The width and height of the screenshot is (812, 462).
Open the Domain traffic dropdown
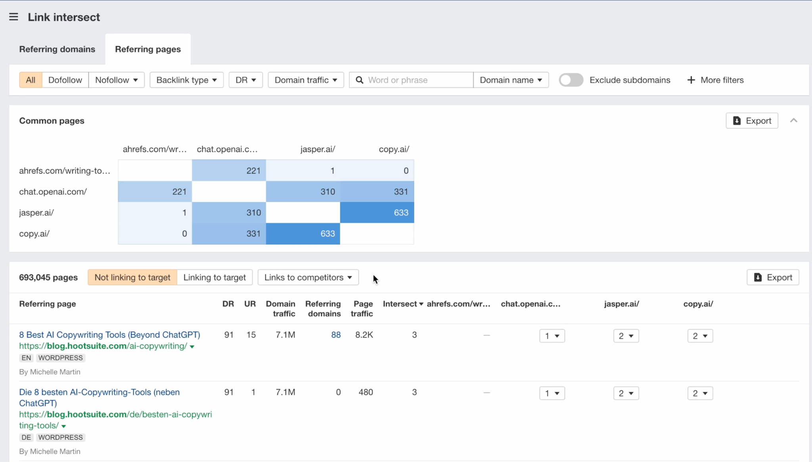tap(306, 80)
